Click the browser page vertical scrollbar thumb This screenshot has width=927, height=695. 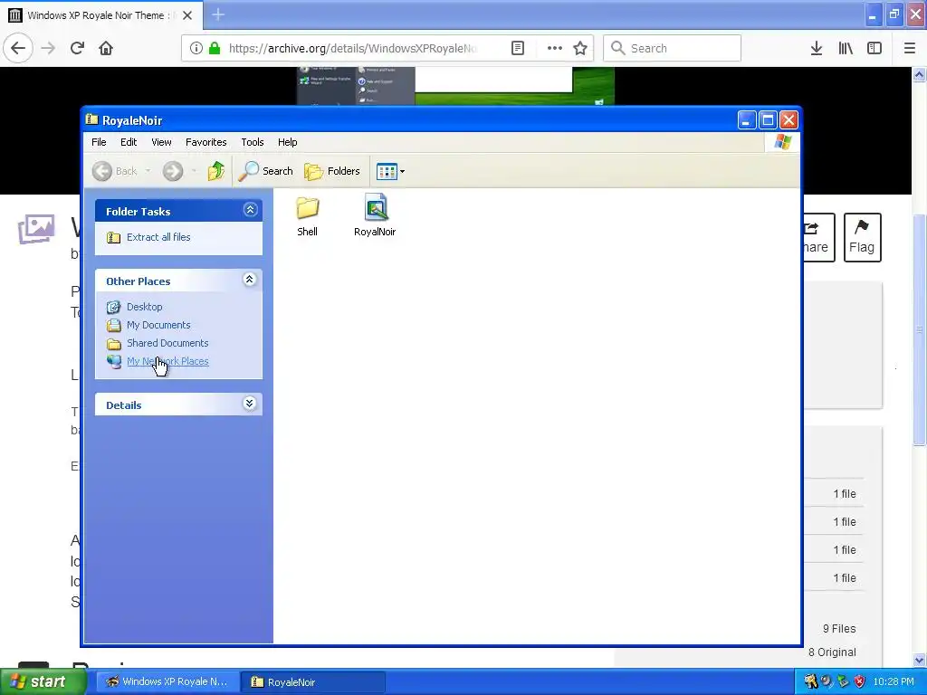919,328
